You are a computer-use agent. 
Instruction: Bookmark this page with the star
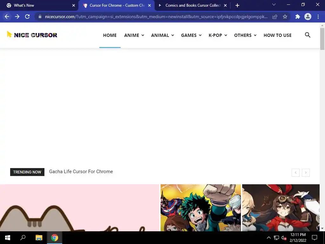coord(285,17)
